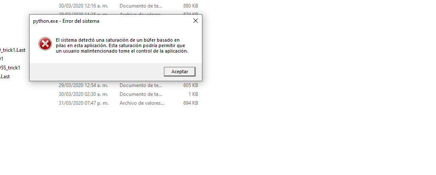Click the 29/03/2020 12:54 a. m. date

pyautogui.click(x=83, y=85)
